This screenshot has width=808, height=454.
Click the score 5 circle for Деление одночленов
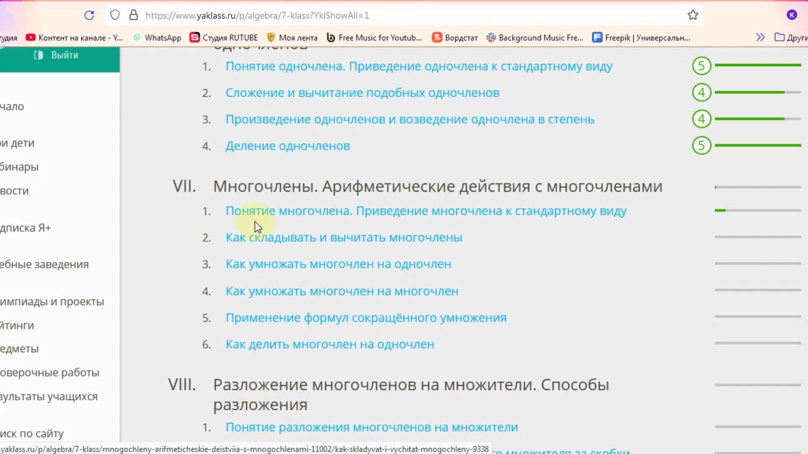coord(702,145)
